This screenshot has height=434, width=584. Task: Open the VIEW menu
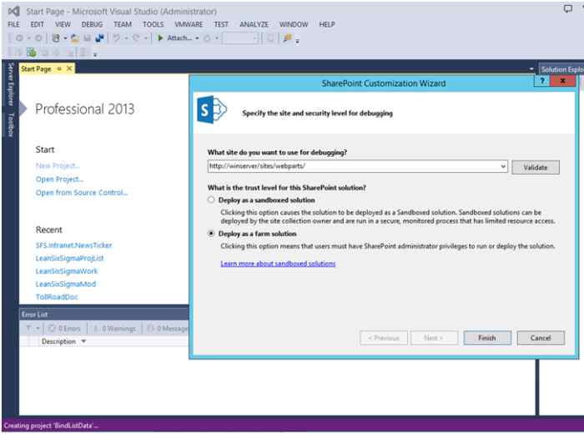[x=63, y=24]
